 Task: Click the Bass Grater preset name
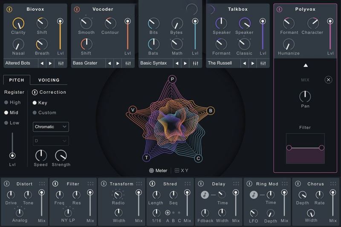pyautogui.click(x=85, y=63)
